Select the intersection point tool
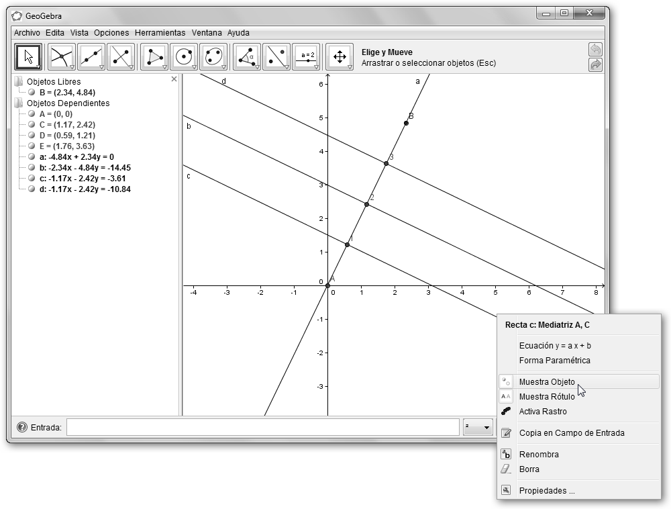 click(60, 57)
